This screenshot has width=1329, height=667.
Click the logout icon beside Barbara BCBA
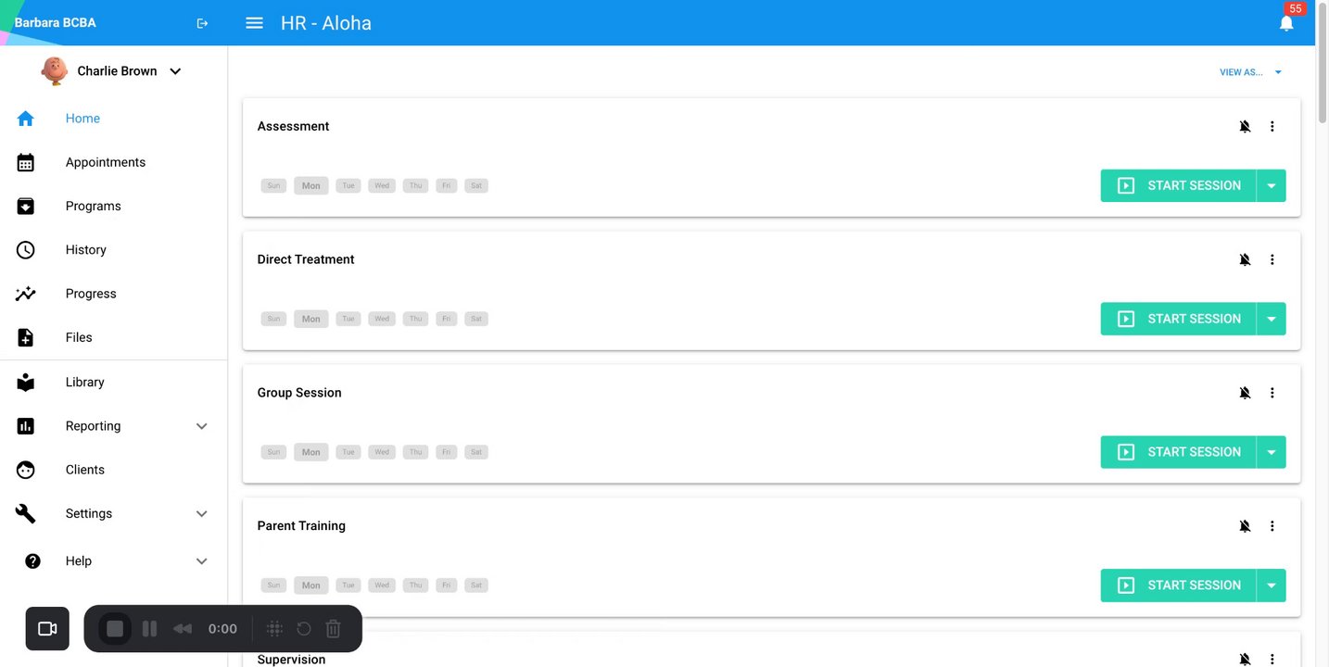click(202, 23)
